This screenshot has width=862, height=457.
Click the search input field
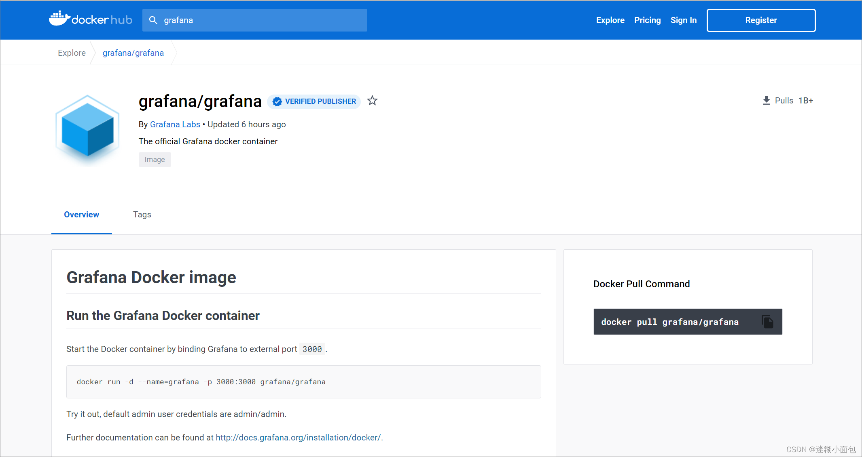pos(255,20)
